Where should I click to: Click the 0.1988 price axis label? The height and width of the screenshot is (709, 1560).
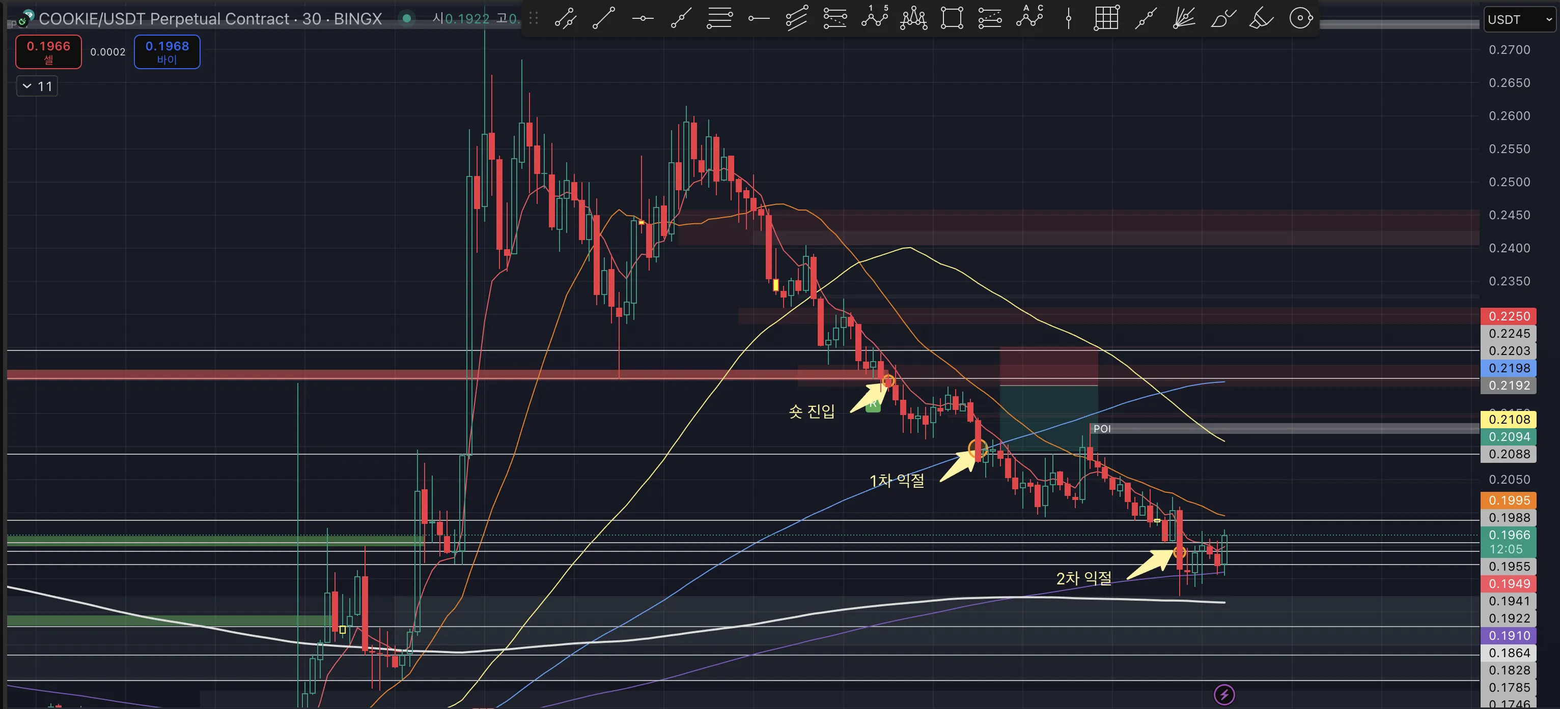1509,518
